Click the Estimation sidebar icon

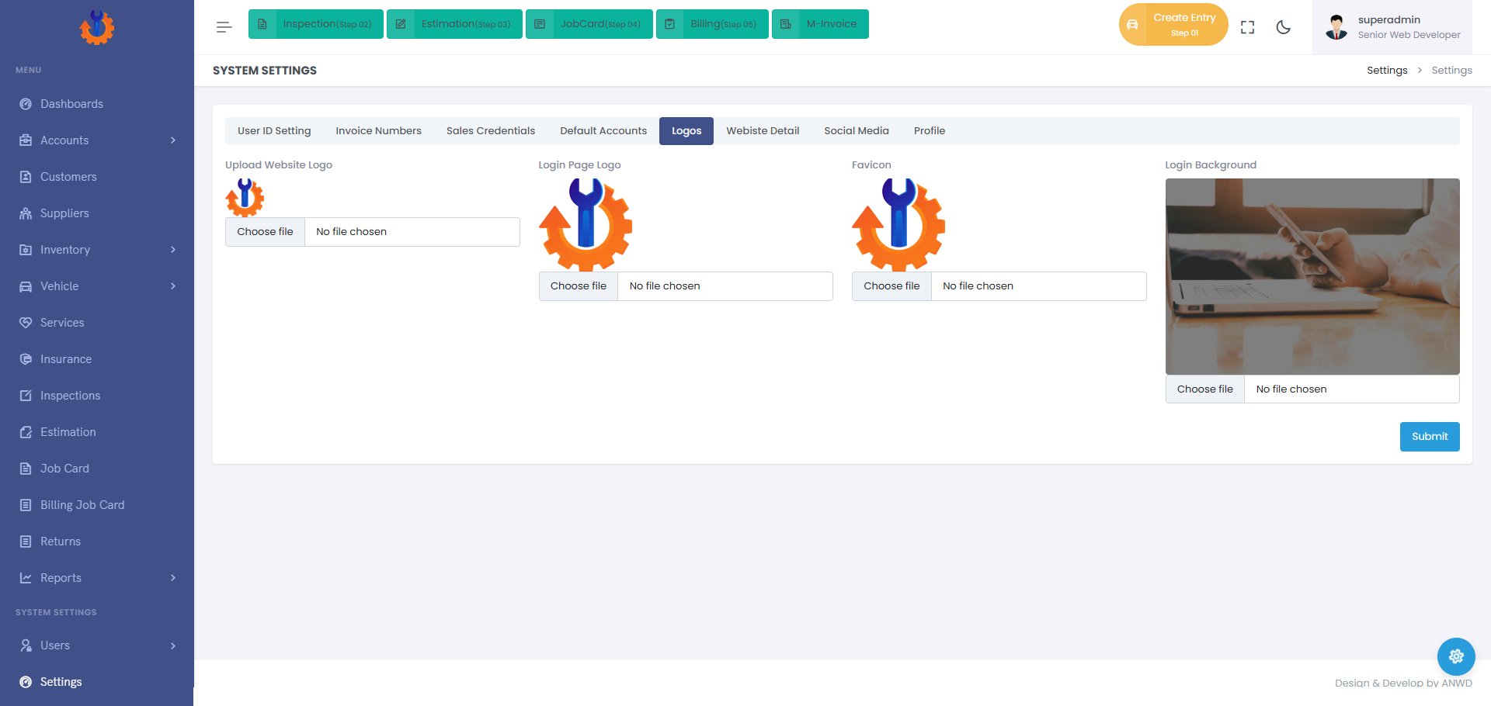tap(26, 432)
